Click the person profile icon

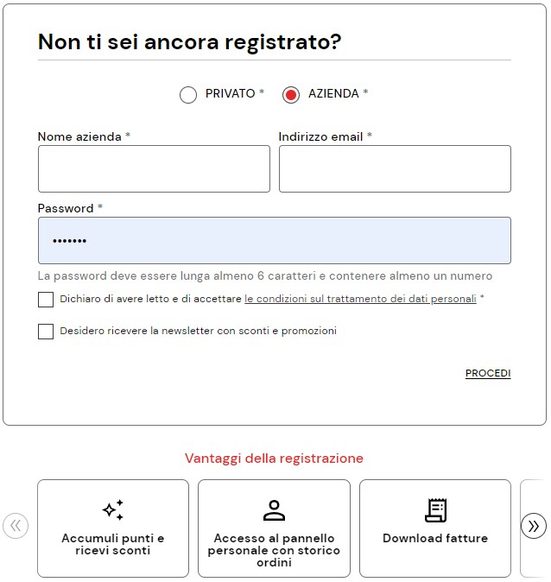[x=274, y=510]
